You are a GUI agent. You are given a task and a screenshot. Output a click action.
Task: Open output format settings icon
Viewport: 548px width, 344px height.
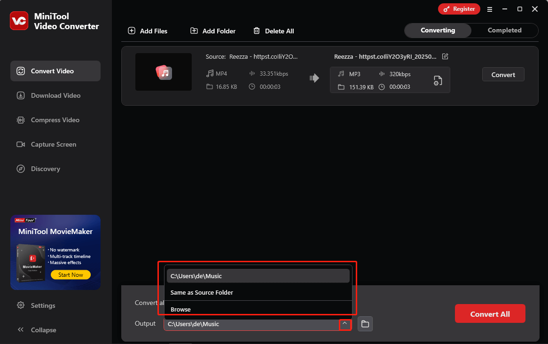click(x=438, y=80)
